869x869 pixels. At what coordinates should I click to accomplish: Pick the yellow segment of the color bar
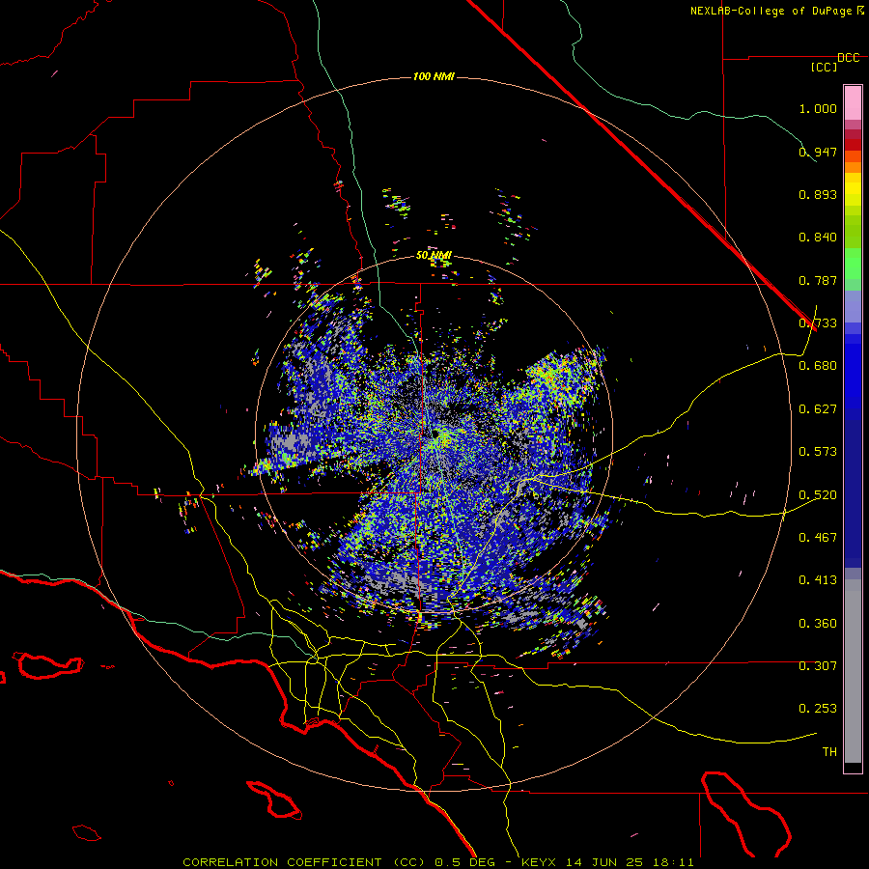coord(853,190)
